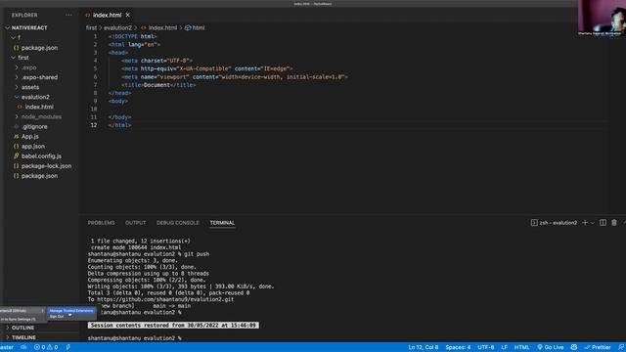The image size is (626, 352).
Task: Open package-lock.json file
Action: (x=46, y=166)
